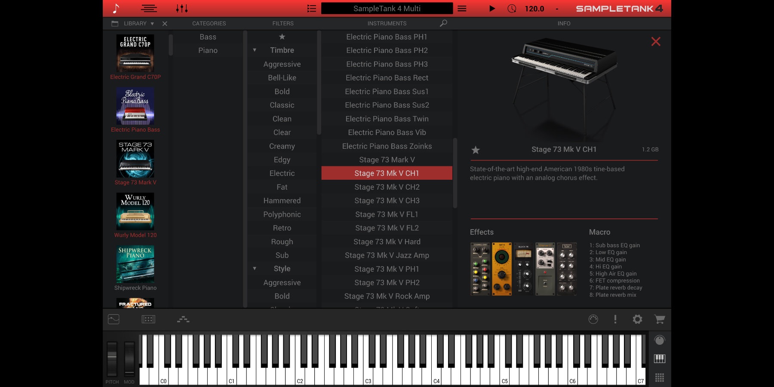
Task: Open the shopping cart store icon
Action: pyautogui.click(x=659, y=319)
